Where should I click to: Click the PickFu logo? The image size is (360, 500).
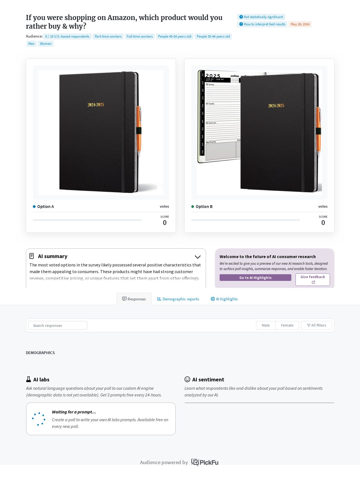pos(205,462)
